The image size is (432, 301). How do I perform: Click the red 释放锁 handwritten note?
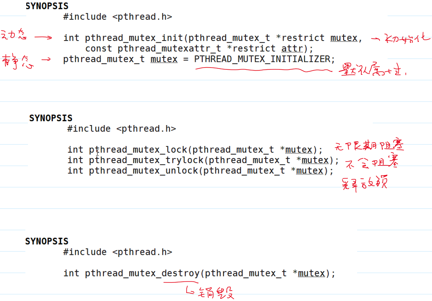tap(364, 183)
